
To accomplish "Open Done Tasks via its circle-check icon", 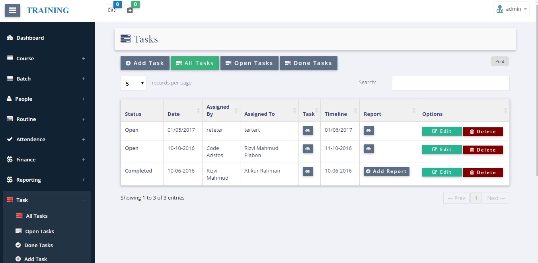I will [x=18, y=245].
